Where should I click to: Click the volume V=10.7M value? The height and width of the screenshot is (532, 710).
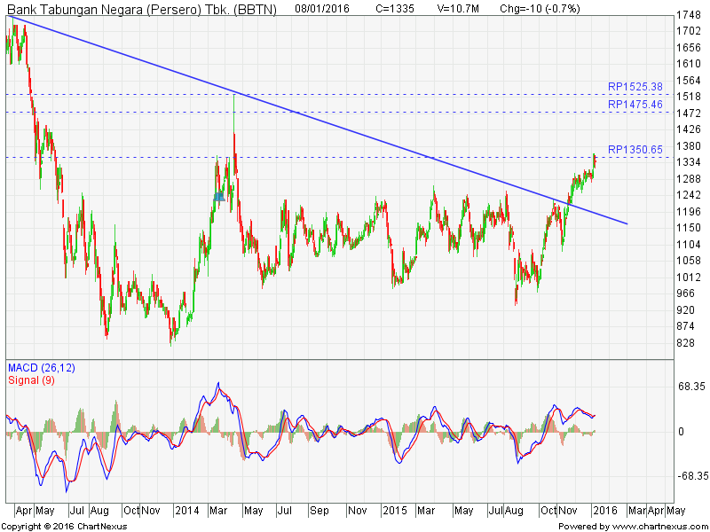[x=461, y=9]
